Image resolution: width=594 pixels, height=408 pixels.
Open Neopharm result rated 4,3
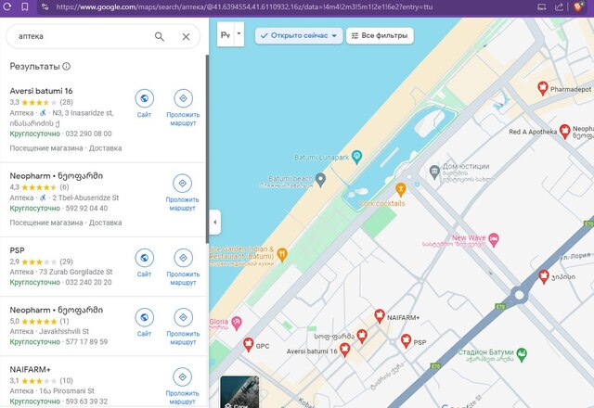(56, 175)
